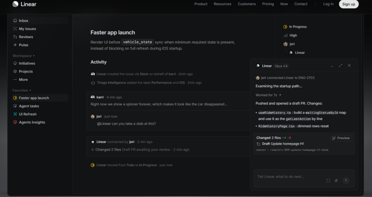Focus the Tell Linear what to do next field
The image size is (372, 197).
[x=291, y=177]
